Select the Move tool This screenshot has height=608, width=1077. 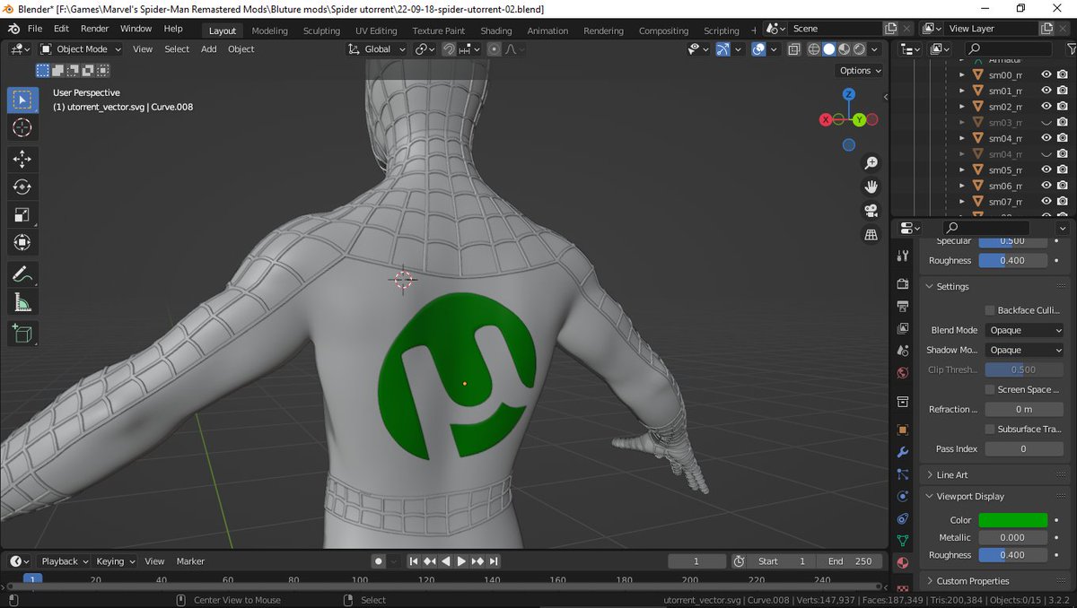[x=22, y=160]
